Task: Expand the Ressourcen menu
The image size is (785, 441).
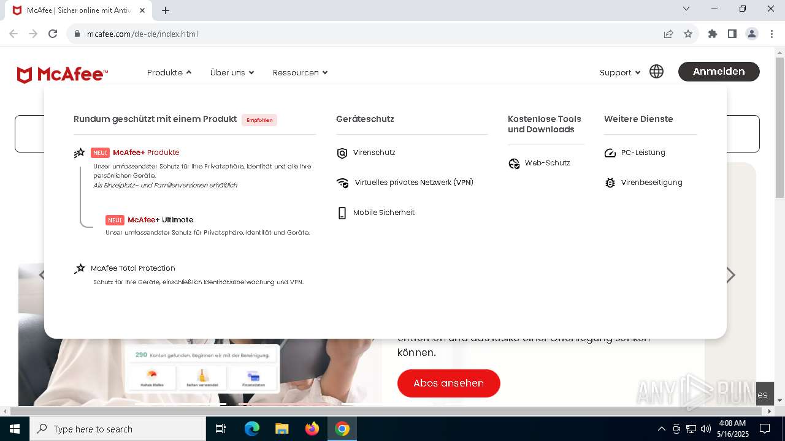Action: (x=300, y=72)
